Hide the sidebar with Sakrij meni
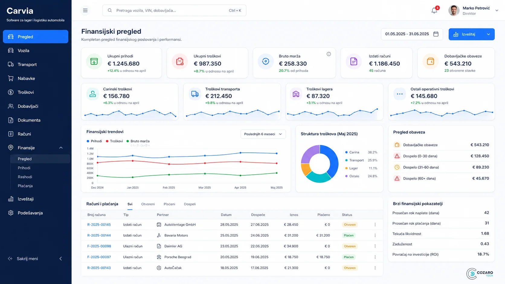The image size is (505, 284). 35,259
